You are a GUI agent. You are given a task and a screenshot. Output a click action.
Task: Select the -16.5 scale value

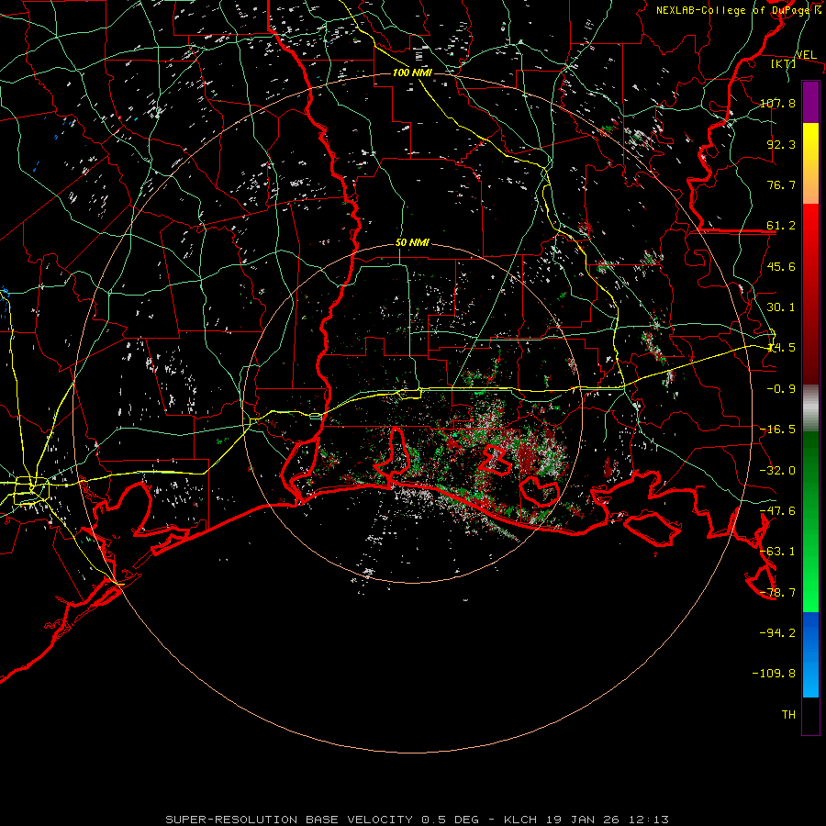(x=777, y=430)
